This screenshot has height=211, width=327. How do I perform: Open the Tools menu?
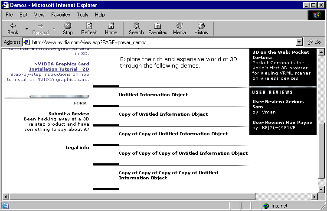point(82,15)
